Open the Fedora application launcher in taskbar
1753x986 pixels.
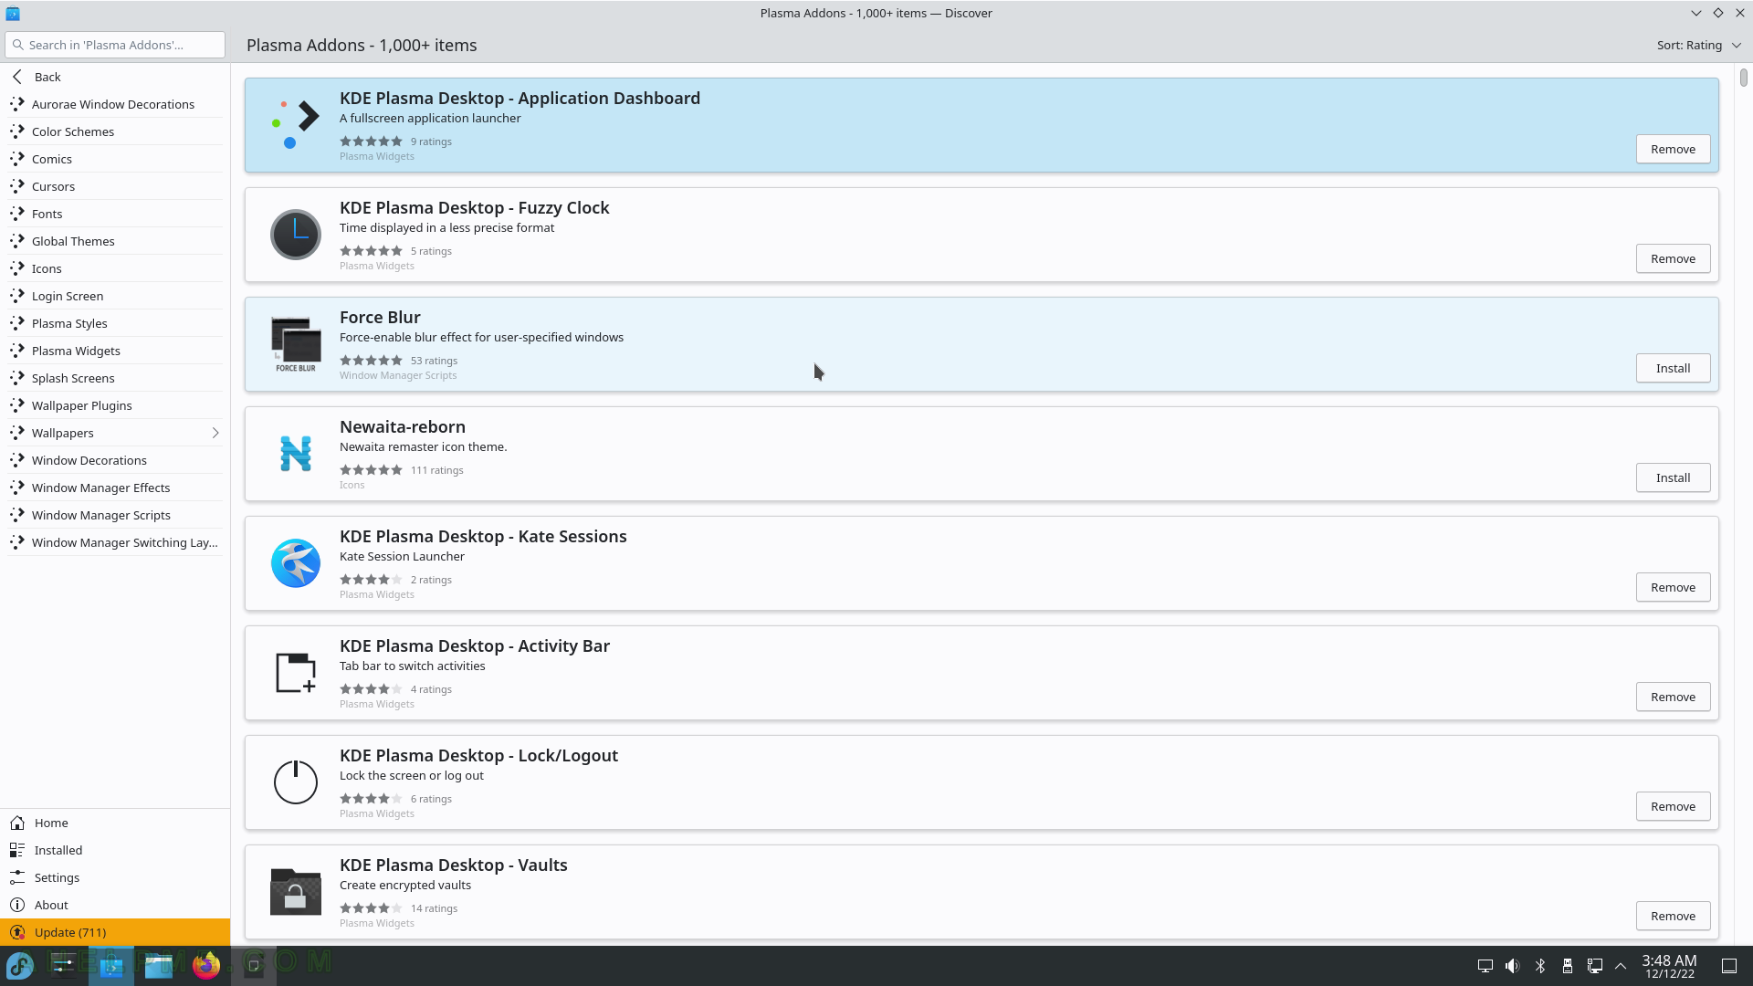tap(20, 965)
